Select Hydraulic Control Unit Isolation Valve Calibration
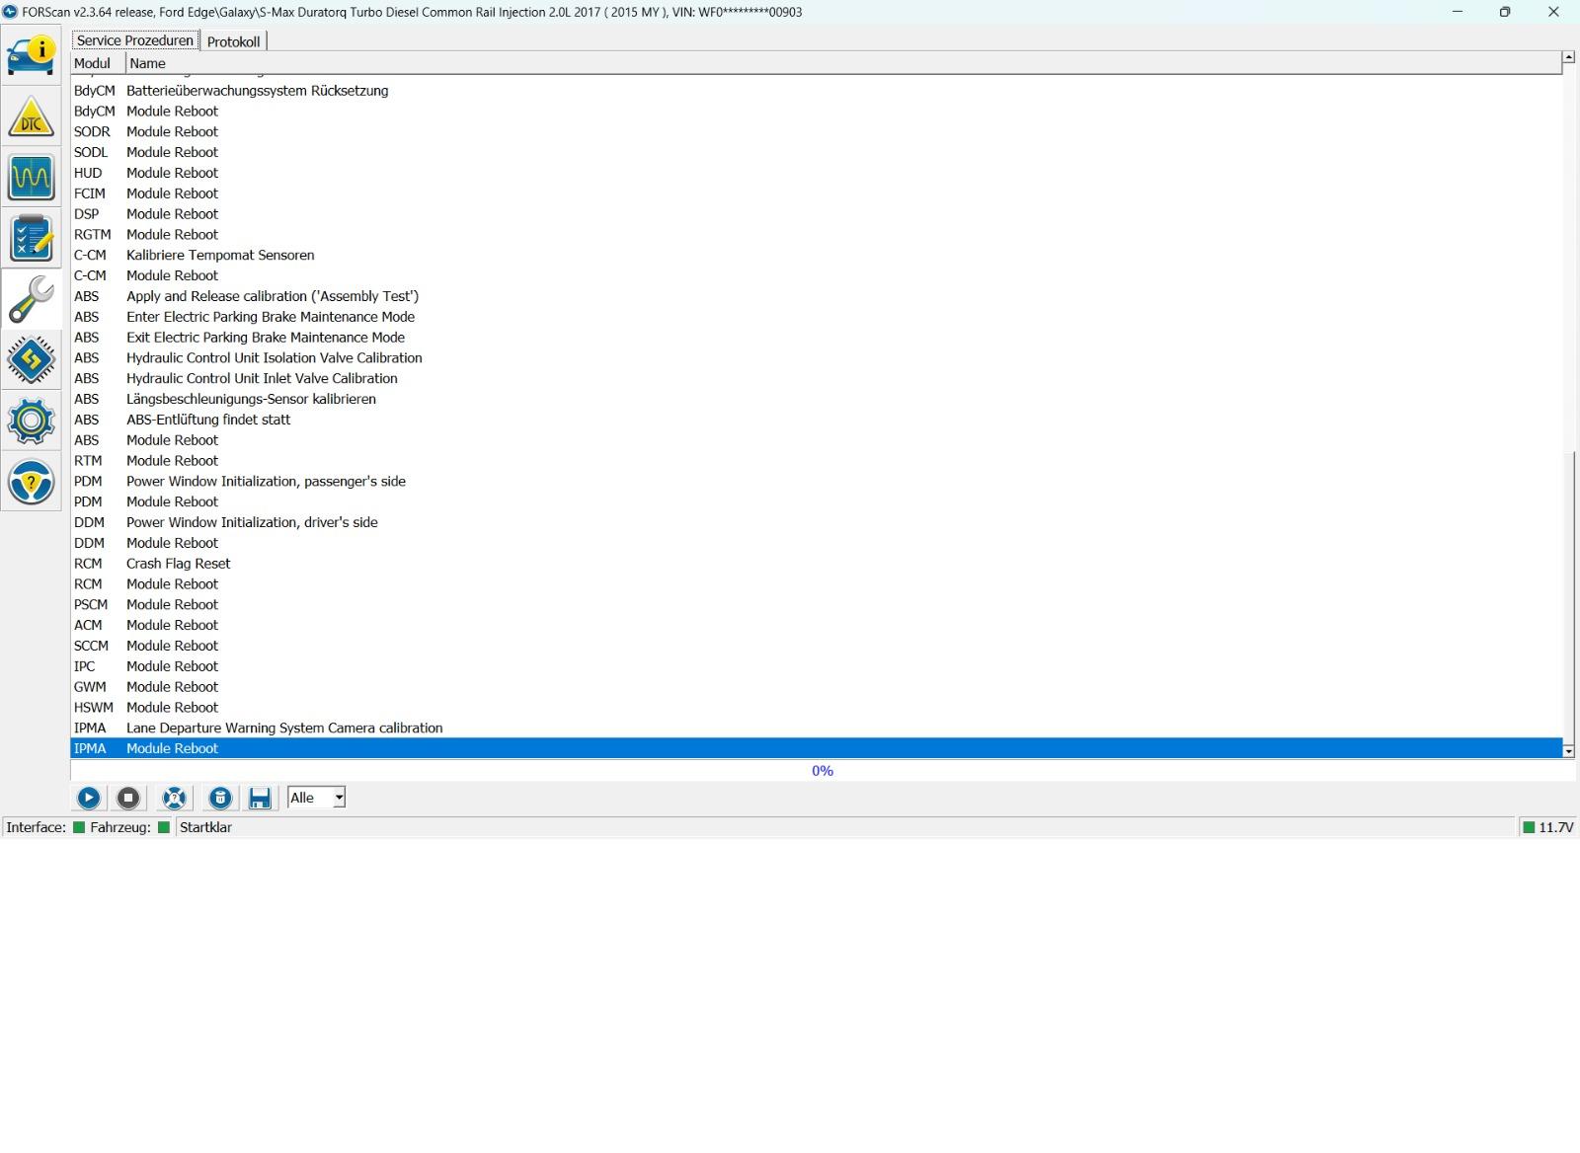1580x1153 pixels. click(x=817, y=358)
